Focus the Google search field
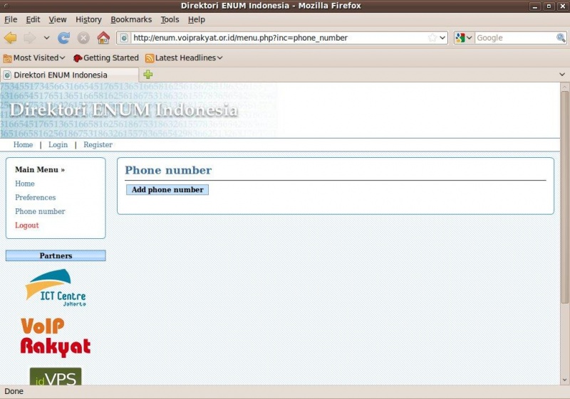This screenshot has width=570, height=399. click(515, 38)
